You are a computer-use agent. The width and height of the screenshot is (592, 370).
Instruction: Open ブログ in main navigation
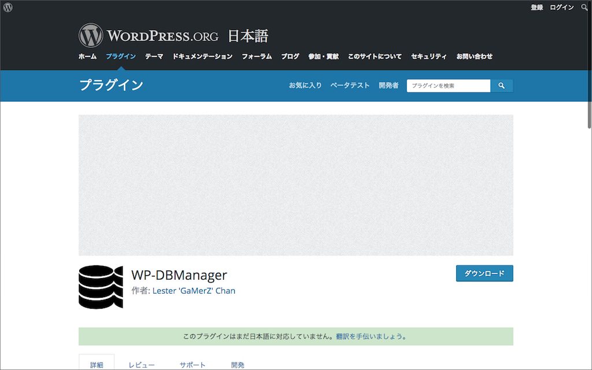pyautogui.click(x=290, y=56)
